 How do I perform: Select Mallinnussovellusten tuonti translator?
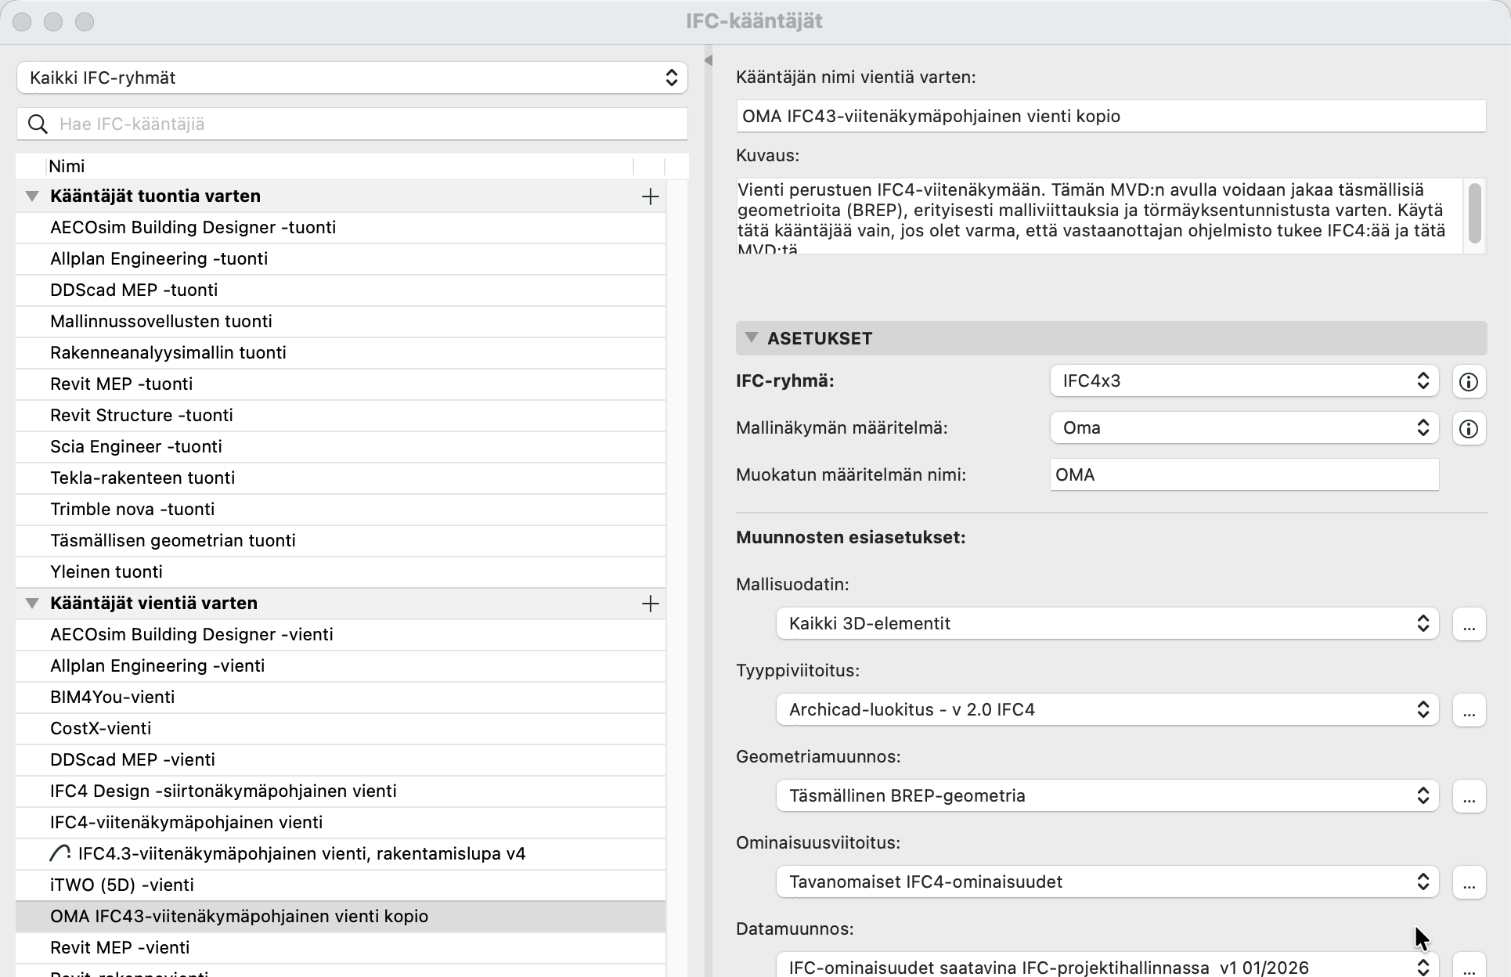tap(341, 322)
